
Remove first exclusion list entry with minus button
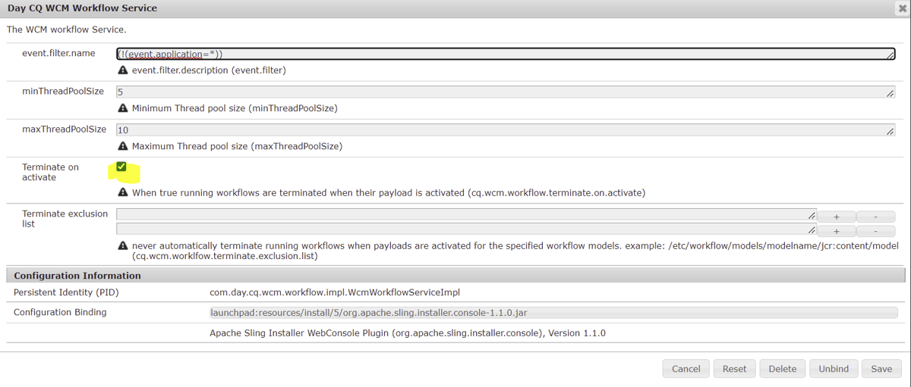875,217
